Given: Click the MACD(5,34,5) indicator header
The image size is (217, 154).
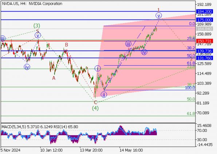Looking at the screenshot, I should click(13, 127).
